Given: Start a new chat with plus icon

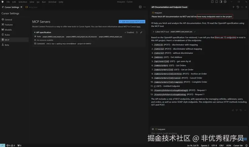Looking at the screenshot, I should point(233,7).
